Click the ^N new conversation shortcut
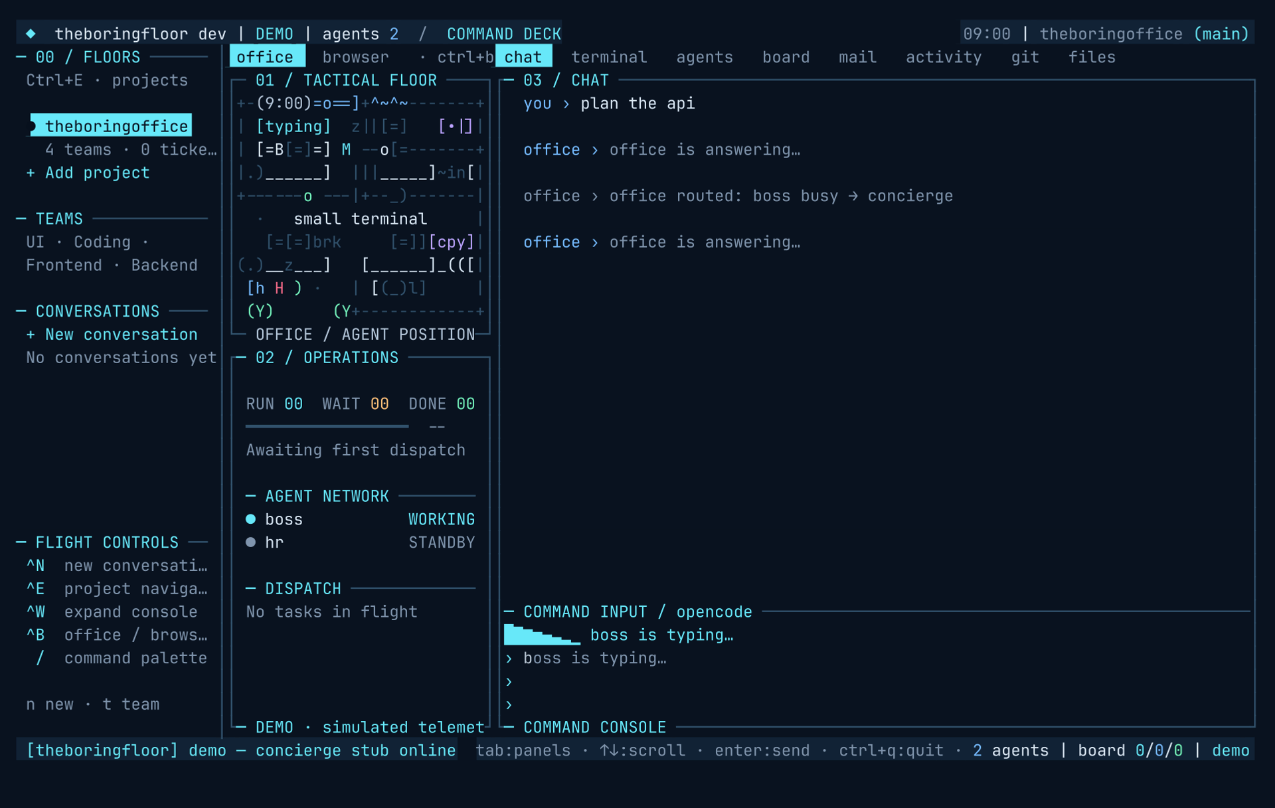 pos(117,566)
